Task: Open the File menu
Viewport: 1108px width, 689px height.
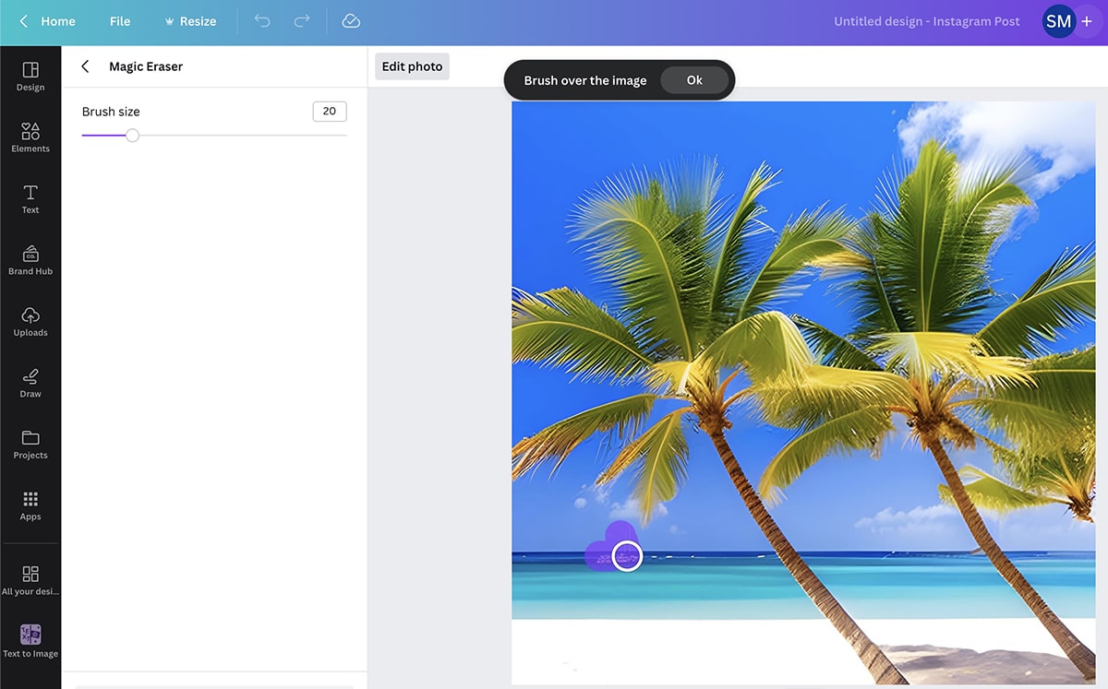Action: pyautogui.click(x=120, y=21)
